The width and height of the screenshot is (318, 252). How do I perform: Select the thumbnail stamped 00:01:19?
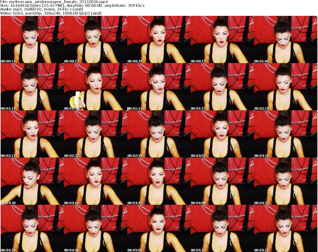(32, 87)
